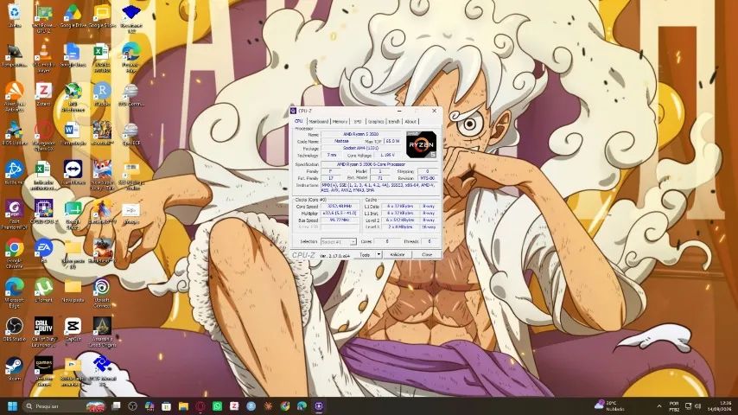This screenshot has height=415, width=738.
Task: Select the Microsoft Edge desktop icon
Action: point(15,292)
